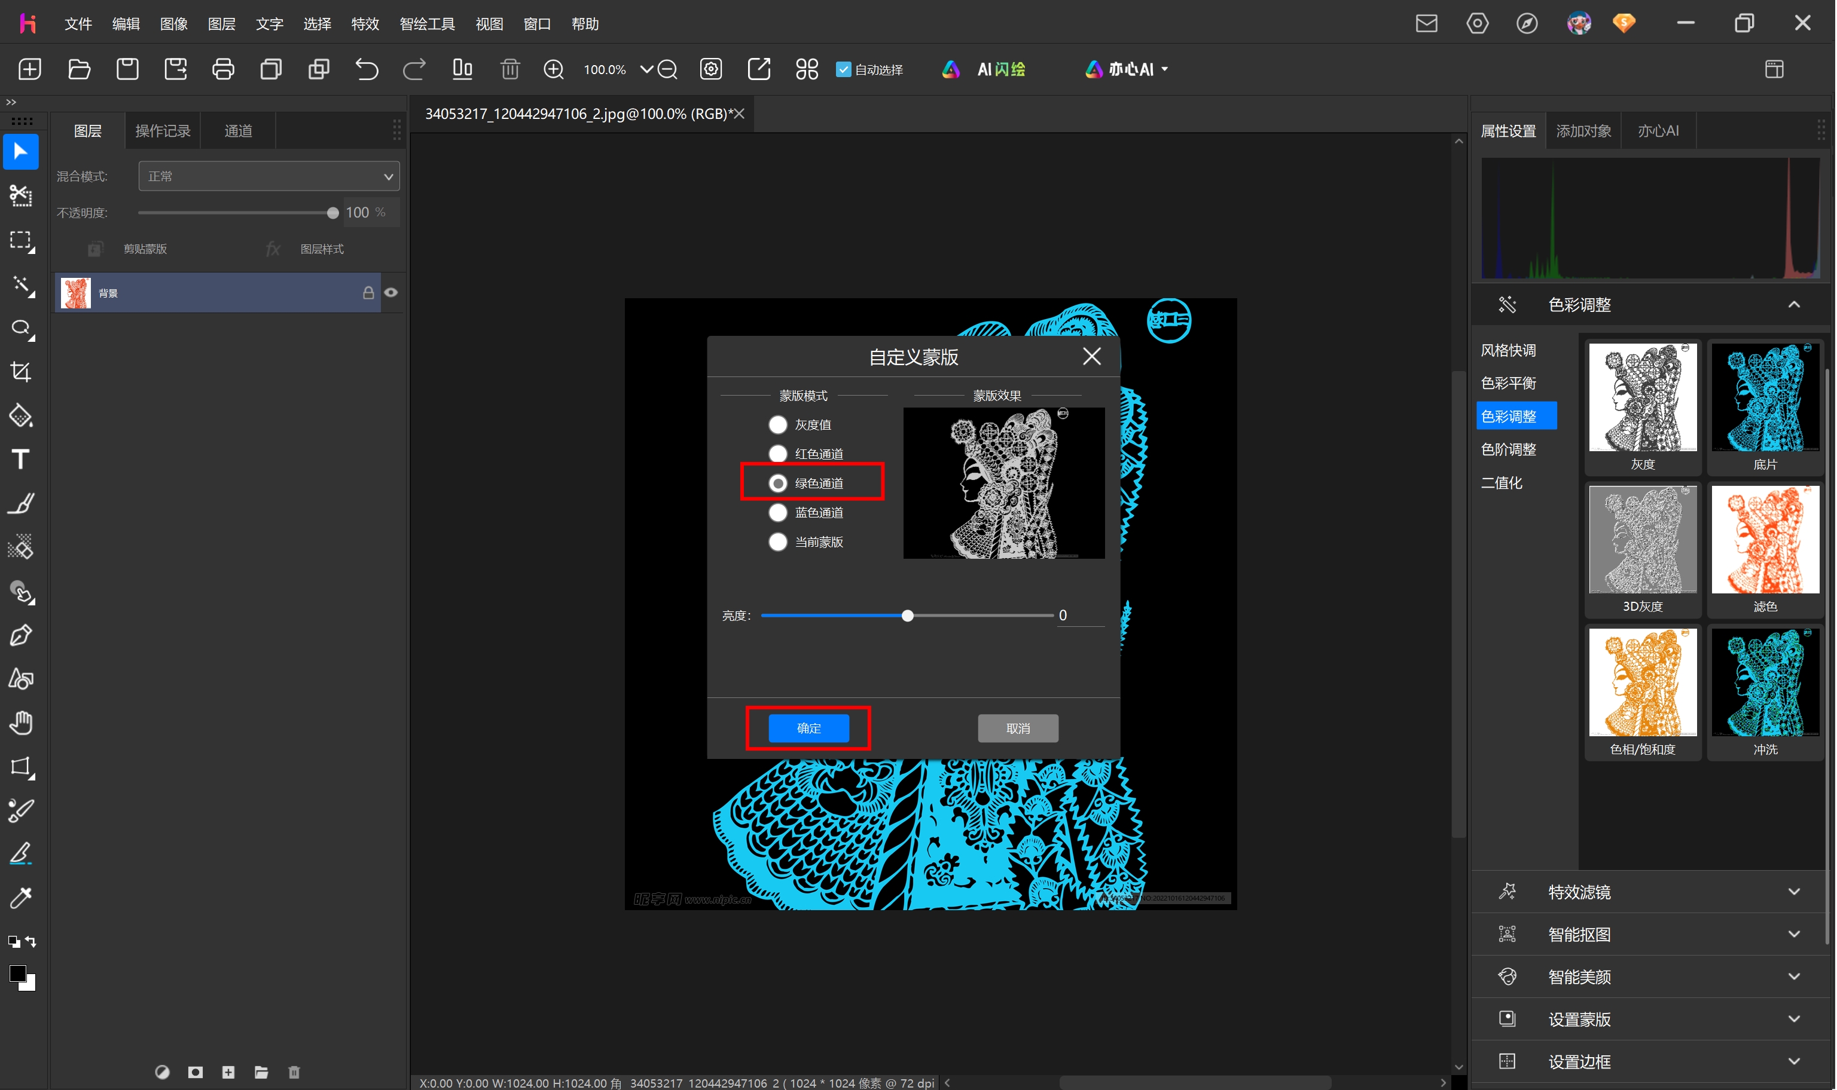Image resolution: width=1837 pixels, height=1090 pixels.
Task: Switch to the 操作记录 tab
Action: (163, 131)
